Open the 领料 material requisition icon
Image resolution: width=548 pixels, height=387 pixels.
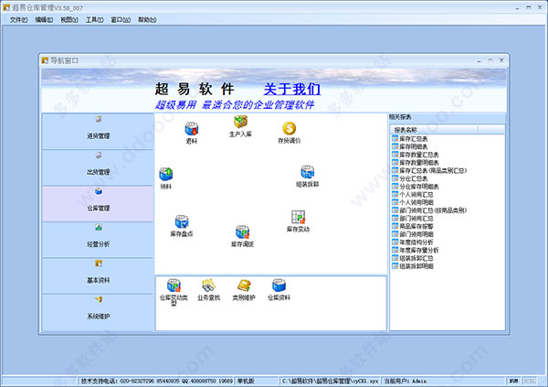click(166, 178)
